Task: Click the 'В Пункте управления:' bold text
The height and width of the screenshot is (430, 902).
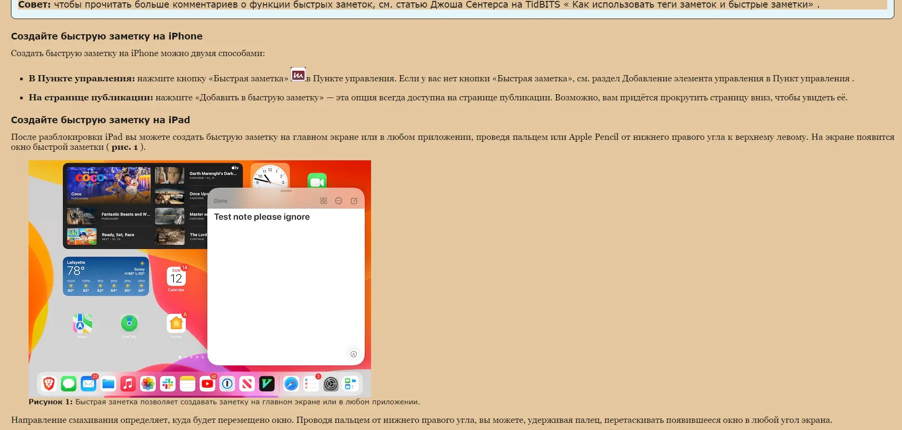Action: coord(82,78)
